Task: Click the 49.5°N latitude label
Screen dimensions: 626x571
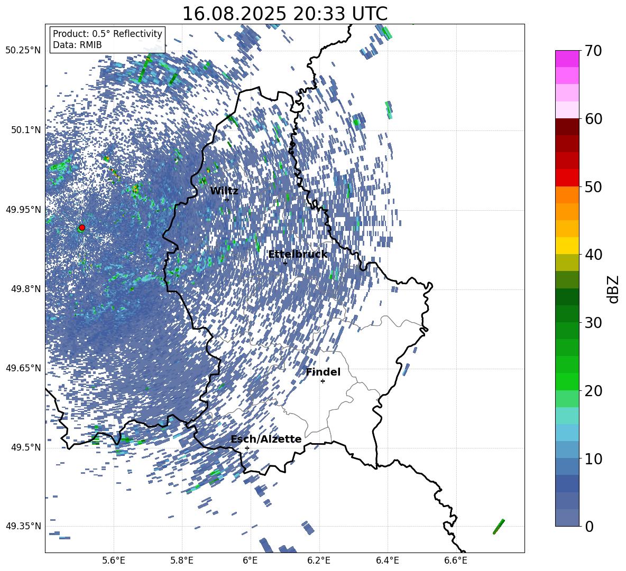Action: [x=25, y=447]
